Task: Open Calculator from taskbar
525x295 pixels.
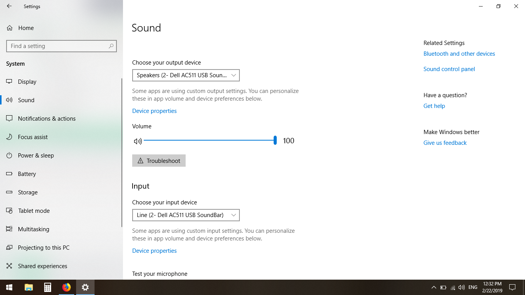Action: 48,287
